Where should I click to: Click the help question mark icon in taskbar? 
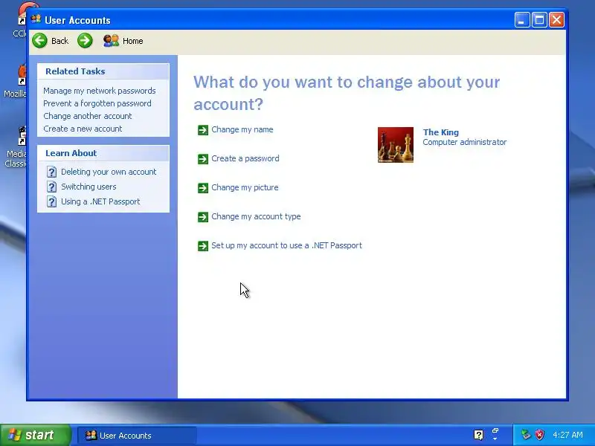point(479,435)
